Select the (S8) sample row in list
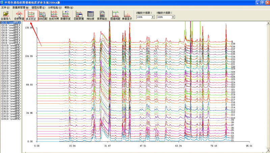This screenshot has height=153, width=270. coord(10,40)
